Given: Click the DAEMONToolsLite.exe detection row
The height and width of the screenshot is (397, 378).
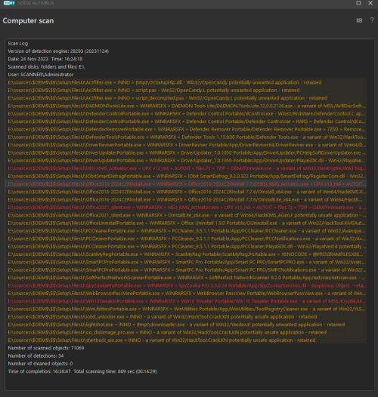Looking at the screenshot, I should point(186,106).
